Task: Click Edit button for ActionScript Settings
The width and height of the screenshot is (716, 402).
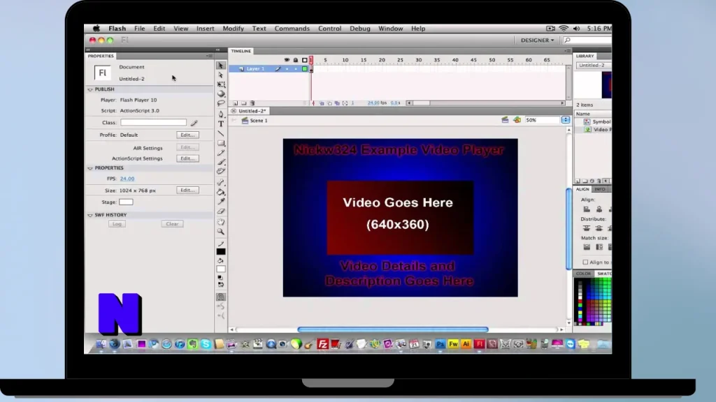Action: [187, 158]
